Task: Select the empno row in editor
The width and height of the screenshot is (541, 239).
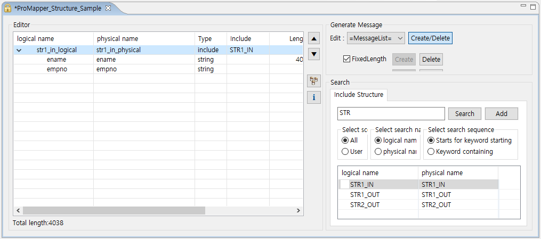Action: [x=158, y=69]
